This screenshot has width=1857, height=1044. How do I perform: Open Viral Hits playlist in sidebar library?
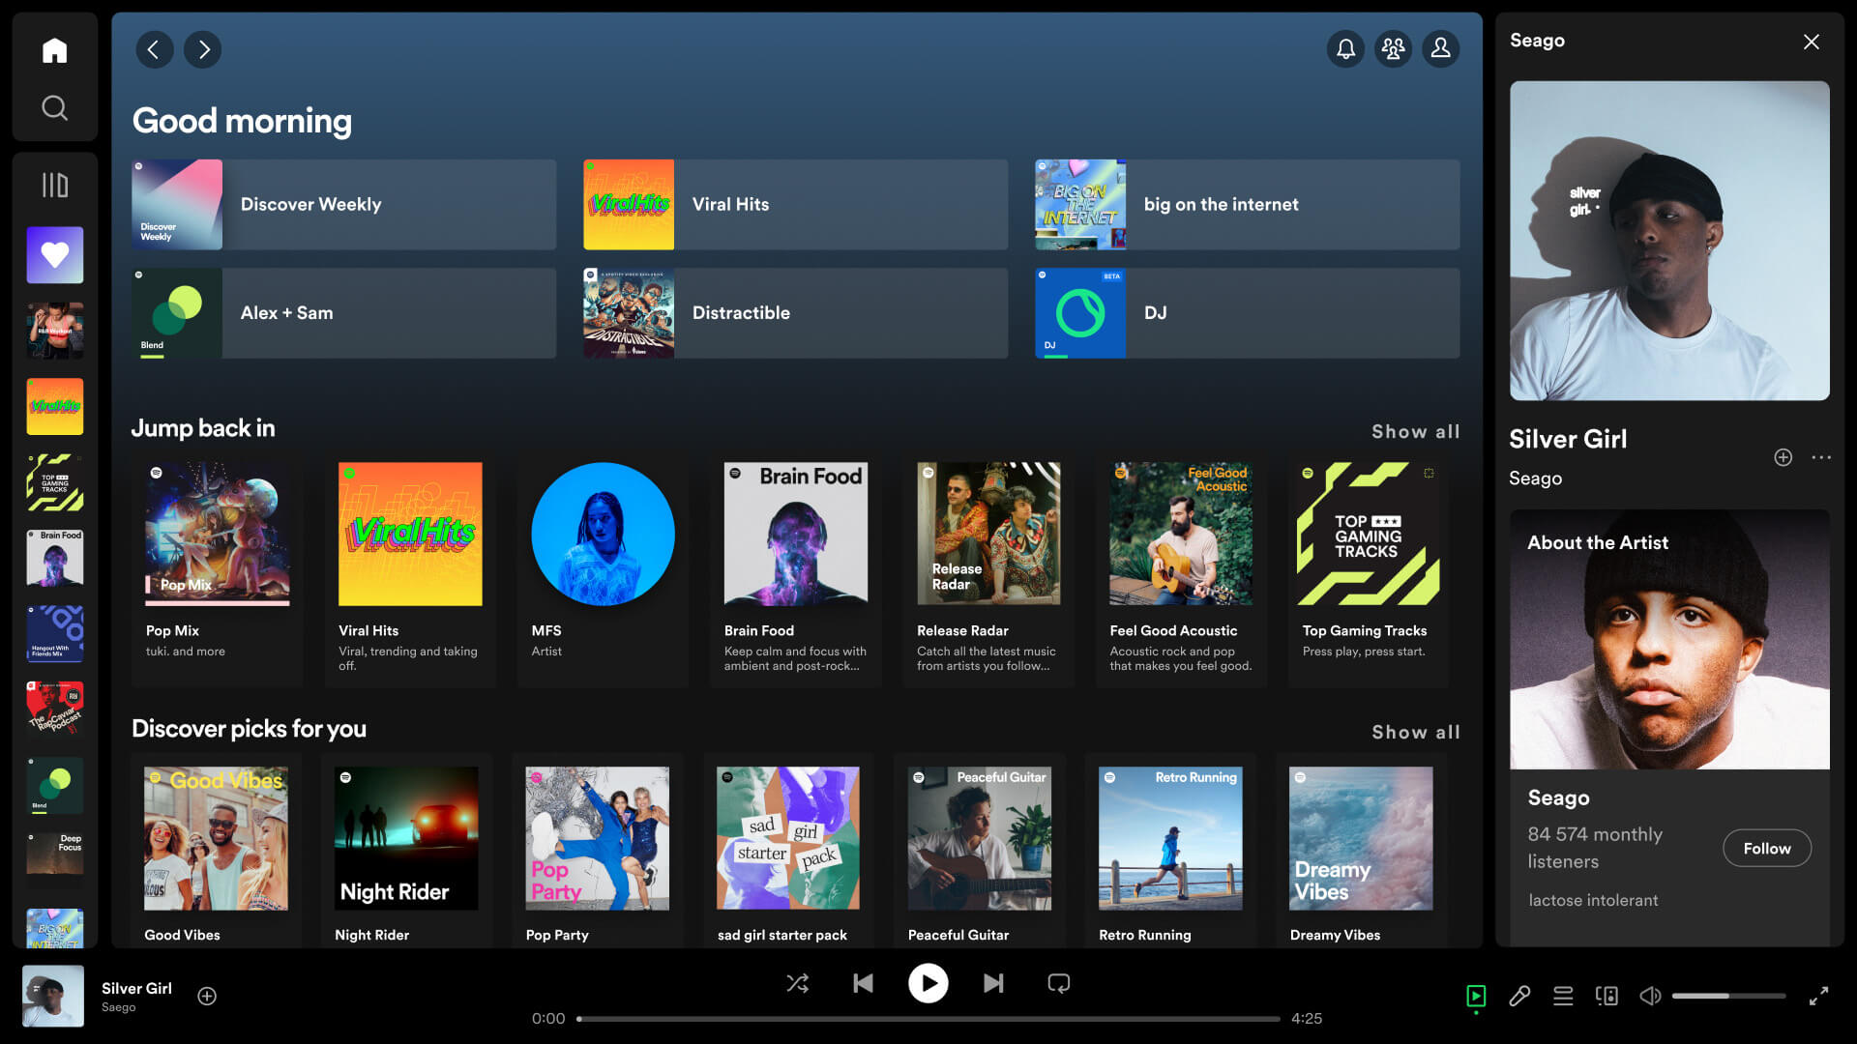tap(55, 406)
